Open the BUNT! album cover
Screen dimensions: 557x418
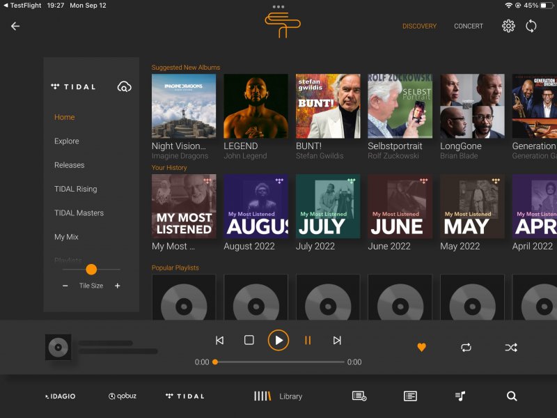point(328,106)
